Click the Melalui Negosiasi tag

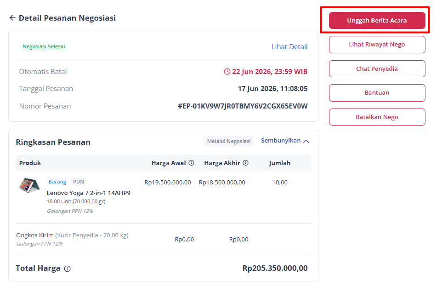tap(229, 141)
